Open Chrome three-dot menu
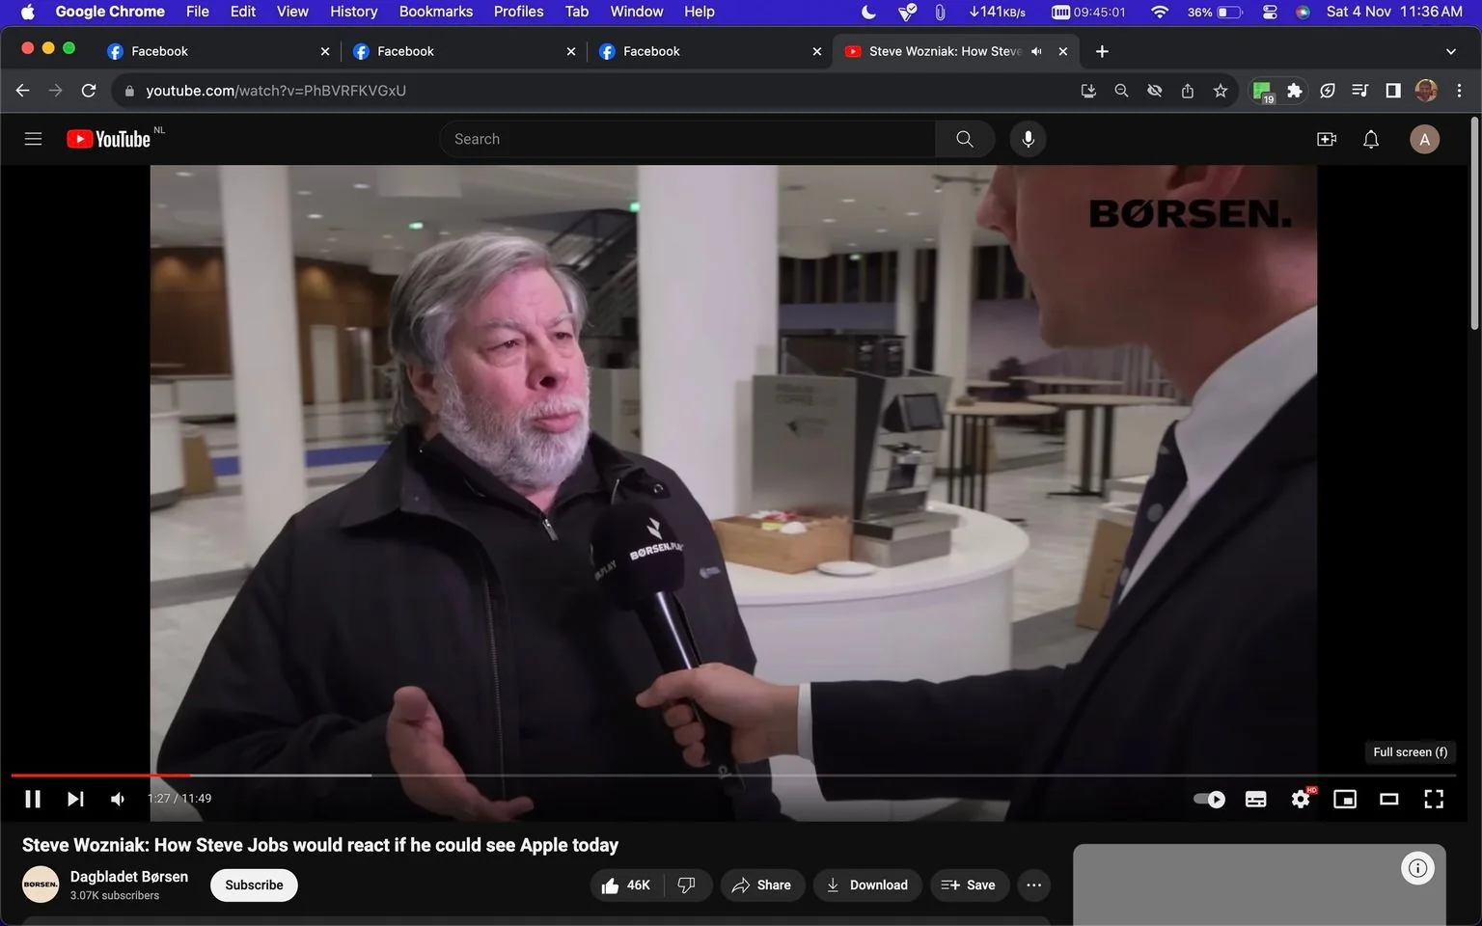Image resolution: width=1482 pixels, height=926 pixels. click(1459, 91)
